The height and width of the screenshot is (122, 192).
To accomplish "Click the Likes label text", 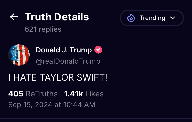I will coord(94,94).
